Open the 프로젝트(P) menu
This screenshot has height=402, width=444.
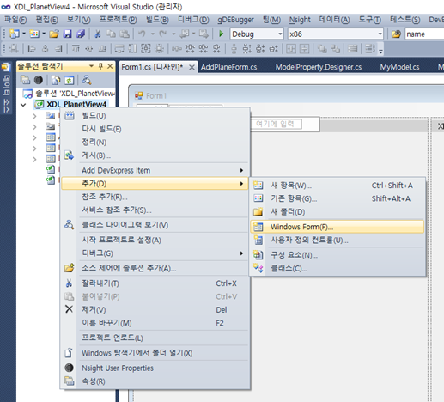point(118,20)
